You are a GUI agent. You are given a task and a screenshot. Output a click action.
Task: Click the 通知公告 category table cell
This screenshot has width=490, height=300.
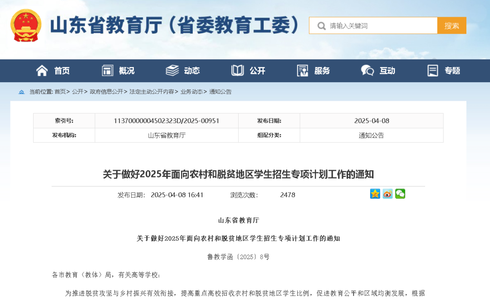371,135
